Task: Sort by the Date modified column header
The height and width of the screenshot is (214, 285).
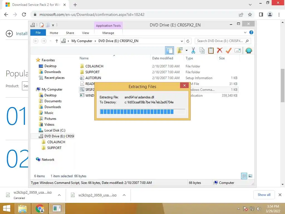Action: (163, 58)
